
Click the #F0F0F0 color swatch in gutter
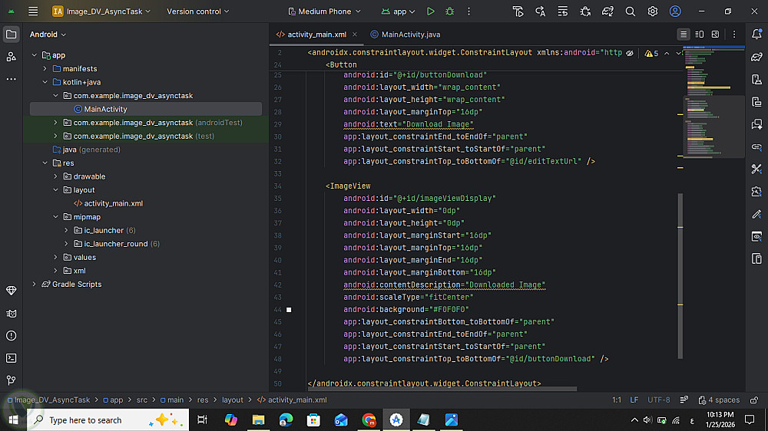point(289,310)
